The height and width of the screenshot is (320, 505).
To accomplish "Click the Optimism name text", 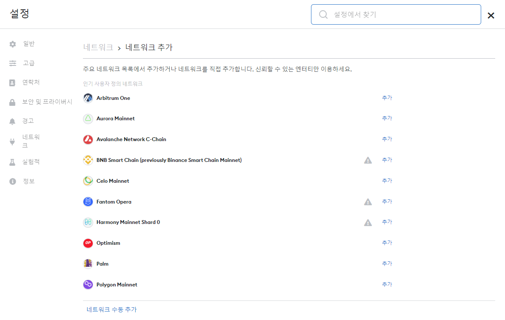I will [x=108, y=243].
